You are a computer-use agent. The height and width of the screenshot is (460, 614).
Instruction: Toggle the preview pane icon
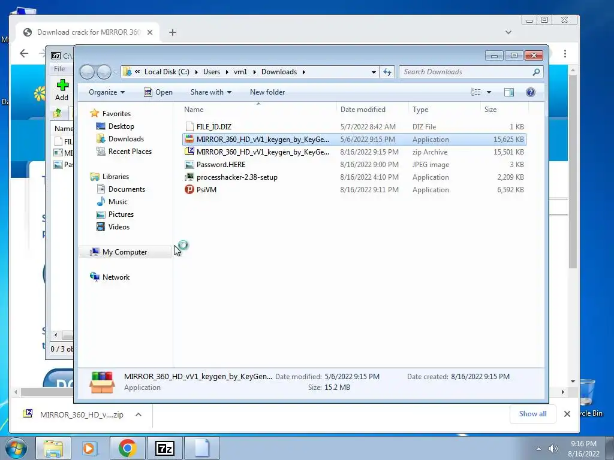(x=509, y=92)
